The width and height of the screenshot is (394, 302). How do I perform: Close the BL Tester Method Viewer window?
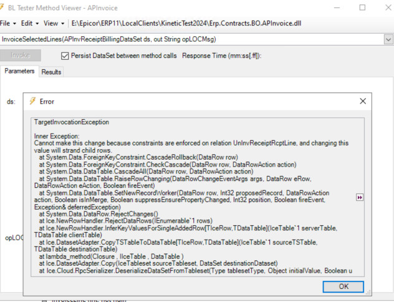click(x=388, y=7)
